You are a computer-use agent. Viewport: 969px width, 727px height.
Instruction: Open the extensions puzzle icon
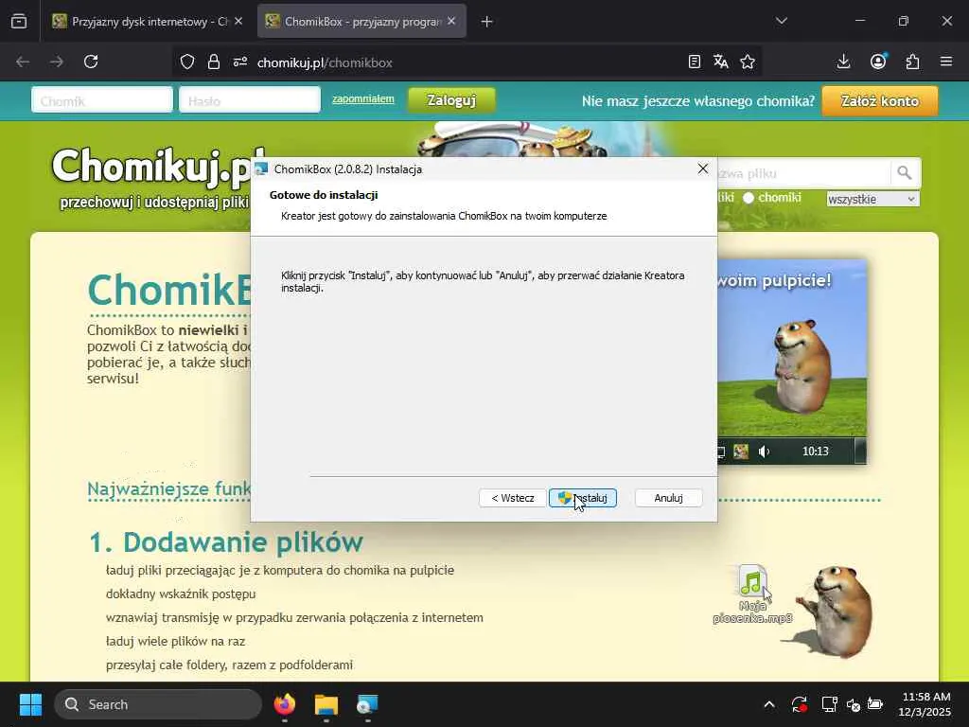tap(913, 62)
